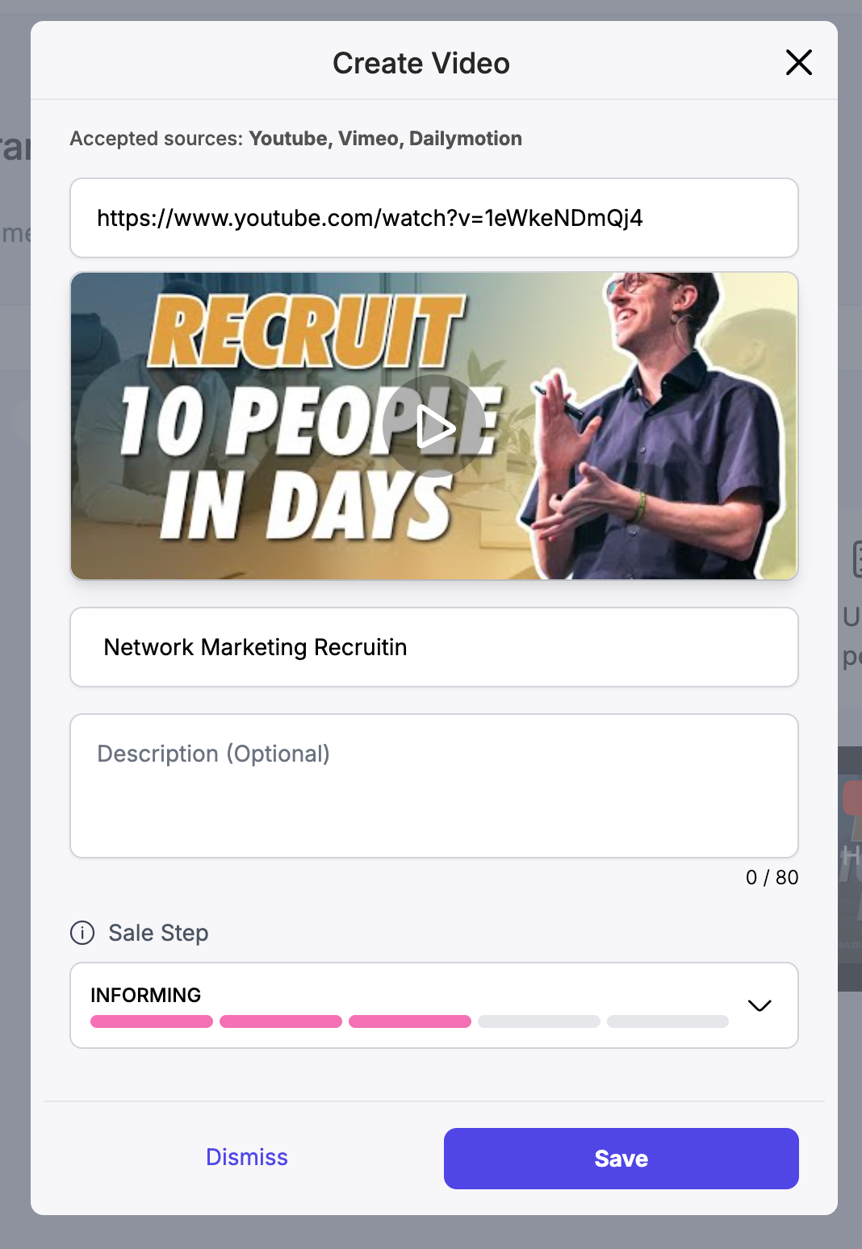862x1249 pixels.
Task: Click the RECRUIT headline on the thumbnail
Action: coord(307,332)
